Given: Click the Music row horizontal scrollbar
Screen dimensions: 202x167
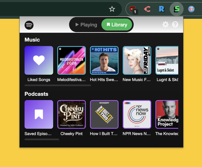Looking at the screenshot, I should (x=58, y=85).
